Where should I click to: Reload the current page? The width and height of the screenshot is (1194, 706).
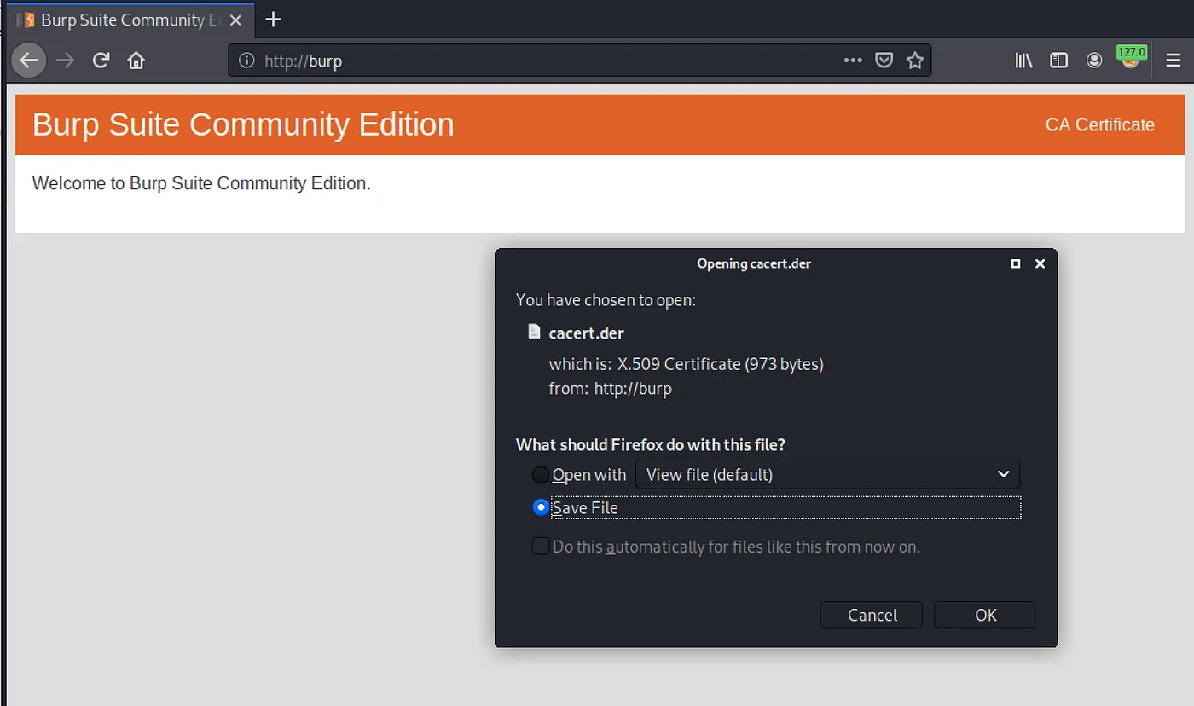[101, 60]
